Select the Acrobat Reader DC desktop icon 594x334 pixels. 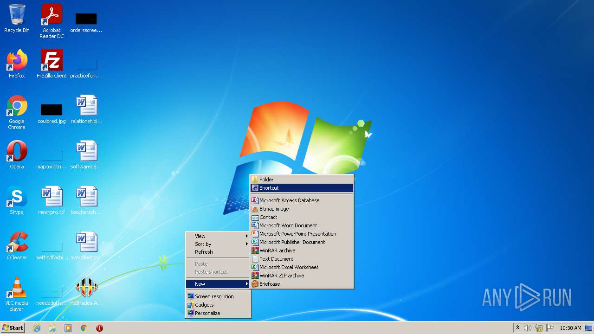[52, 21]
